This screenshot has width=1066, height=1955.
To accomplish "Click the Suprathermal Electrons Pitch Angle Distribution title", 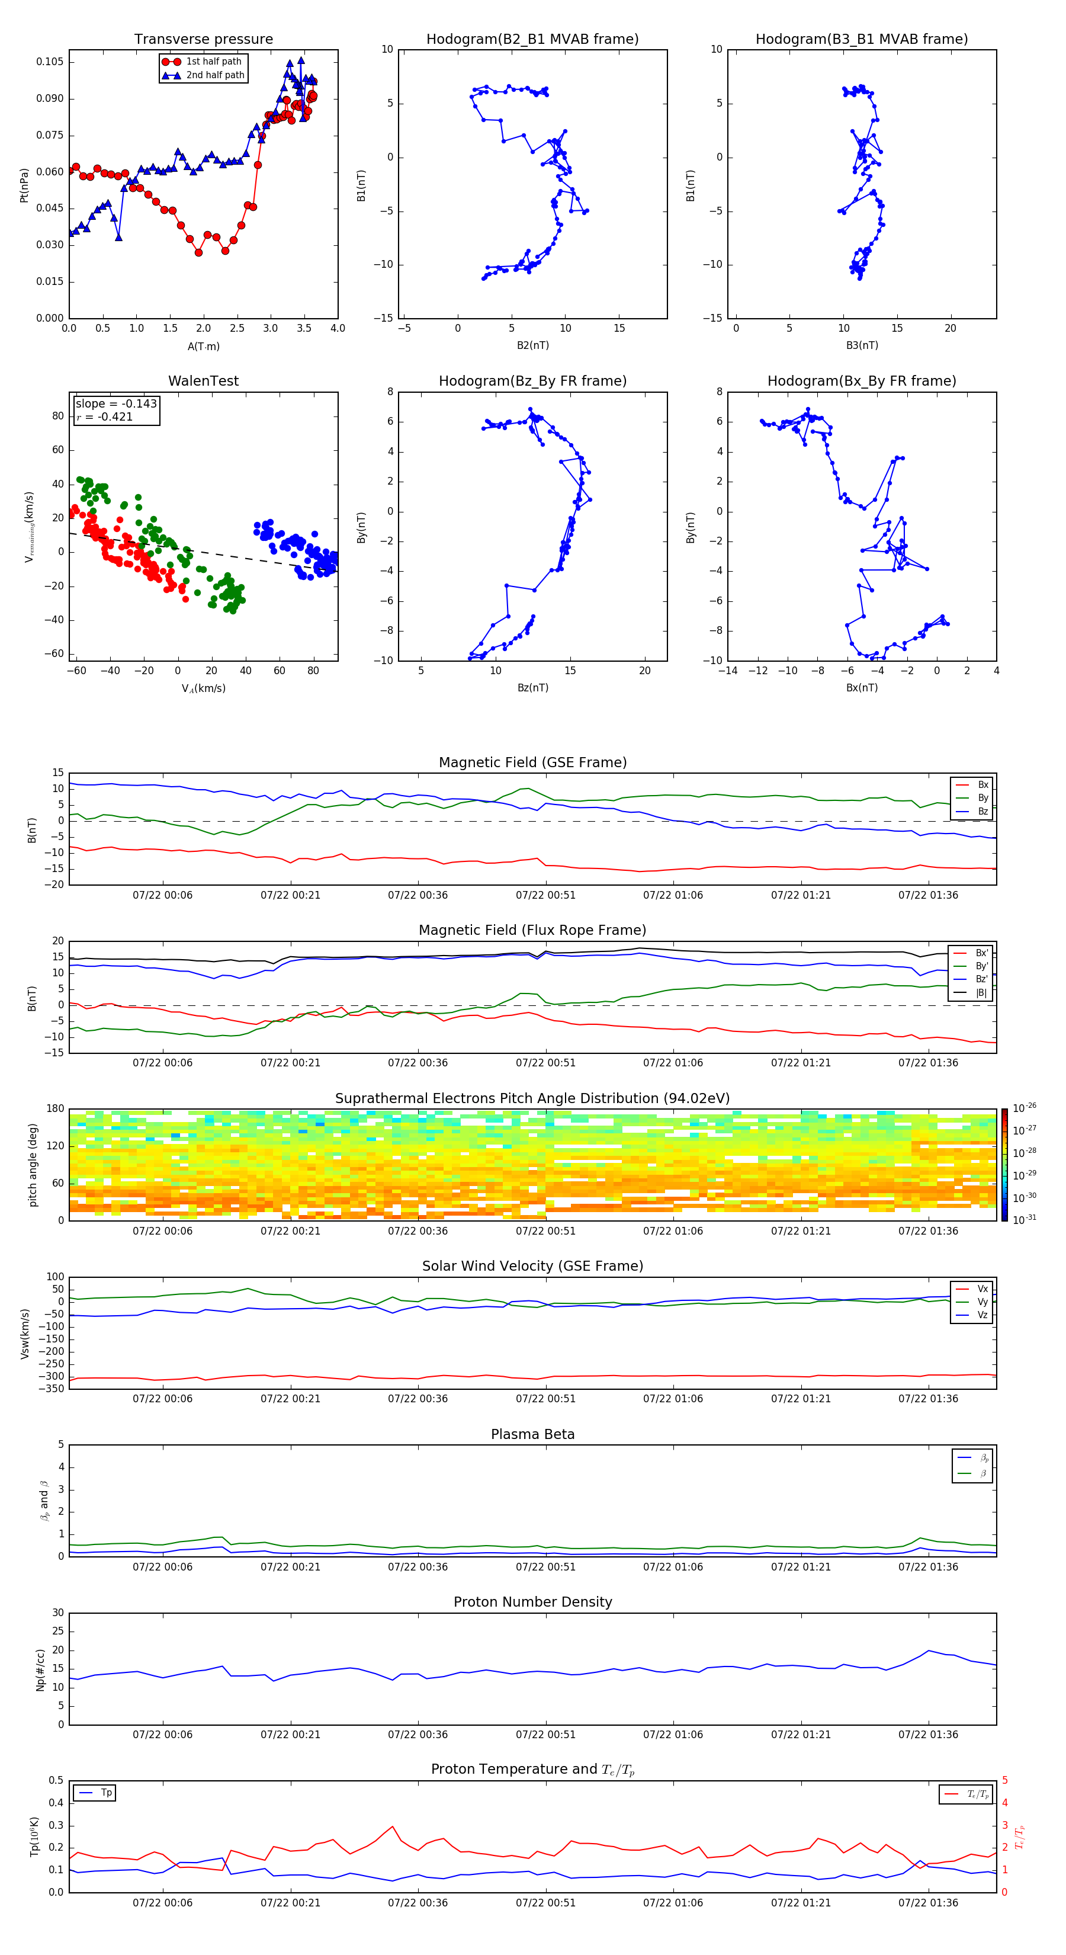I will 532,1099.
